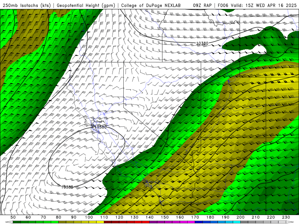Click the 130 value on the legend
299x224 pixels.
135,217
